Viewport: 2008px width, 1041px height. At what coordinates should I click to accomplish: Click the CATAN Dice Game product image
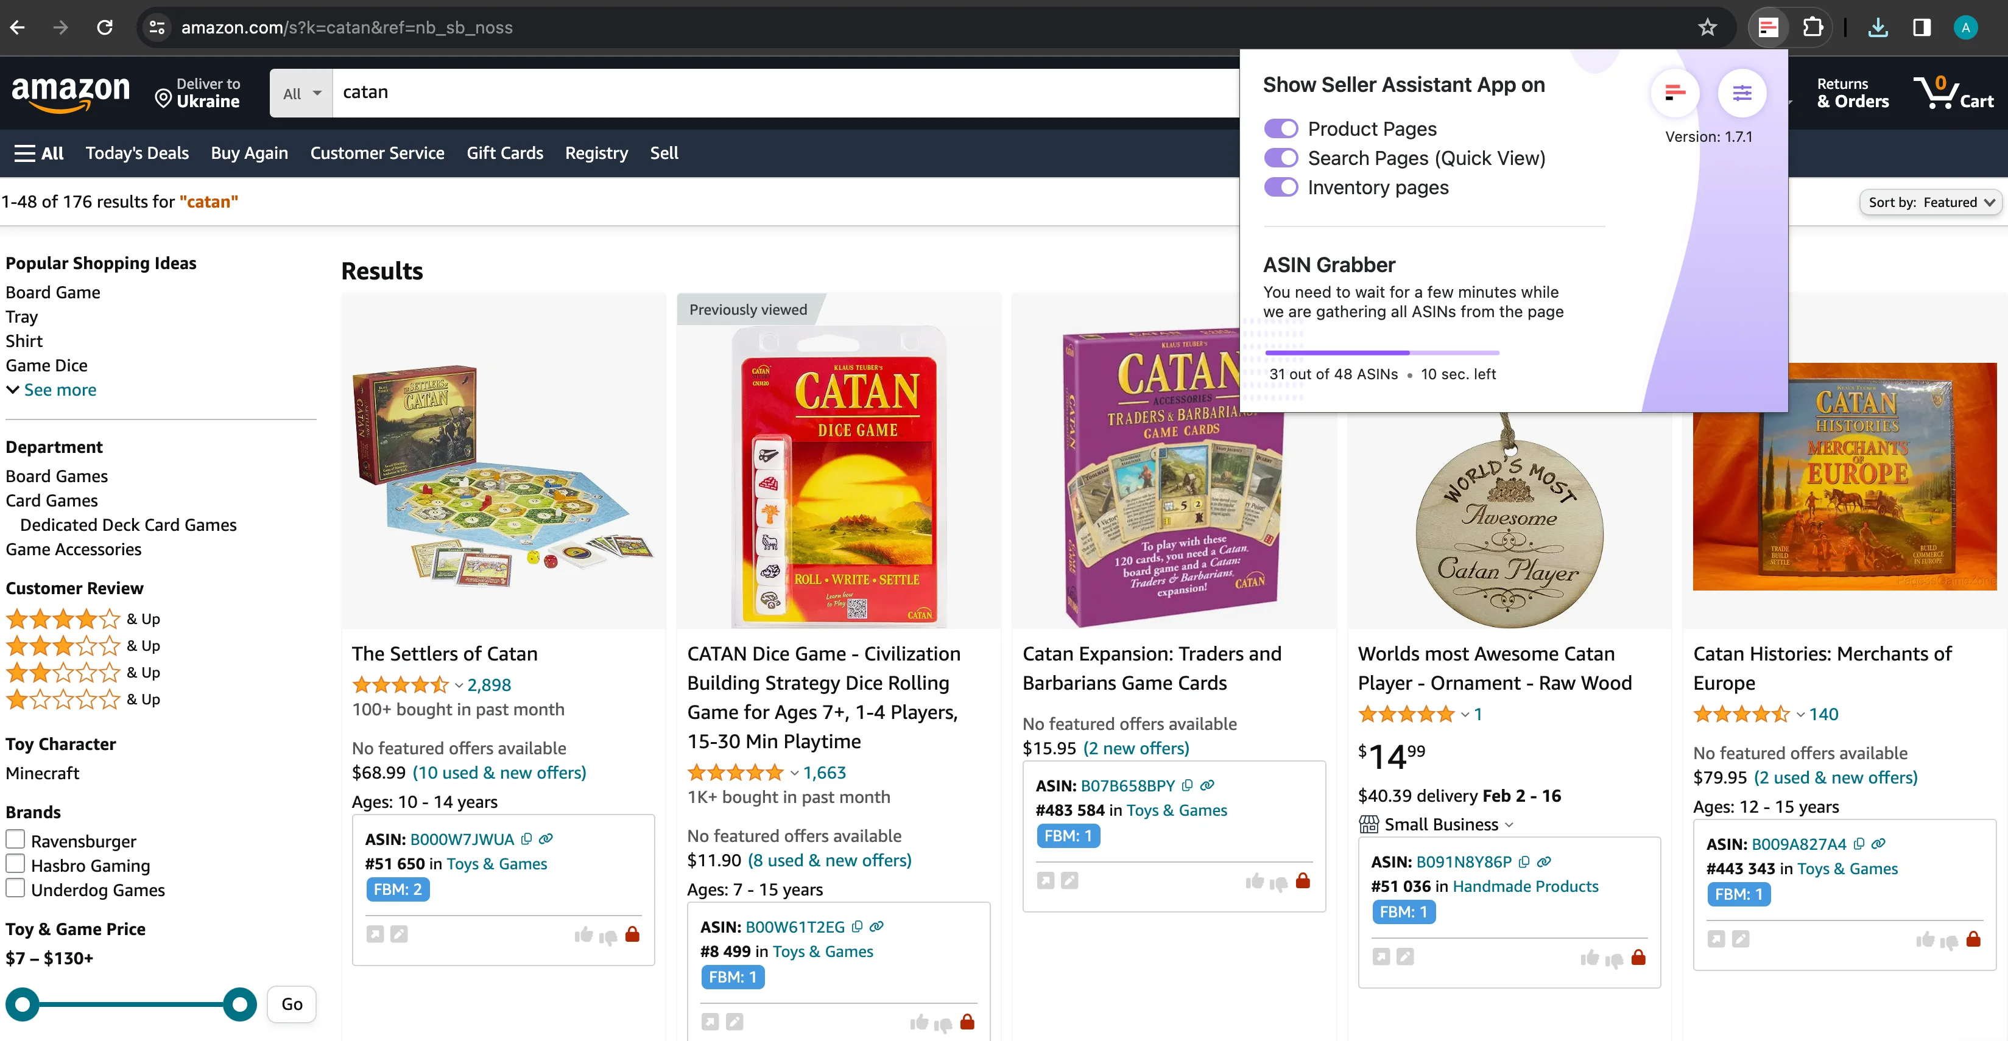click(839, 475)
